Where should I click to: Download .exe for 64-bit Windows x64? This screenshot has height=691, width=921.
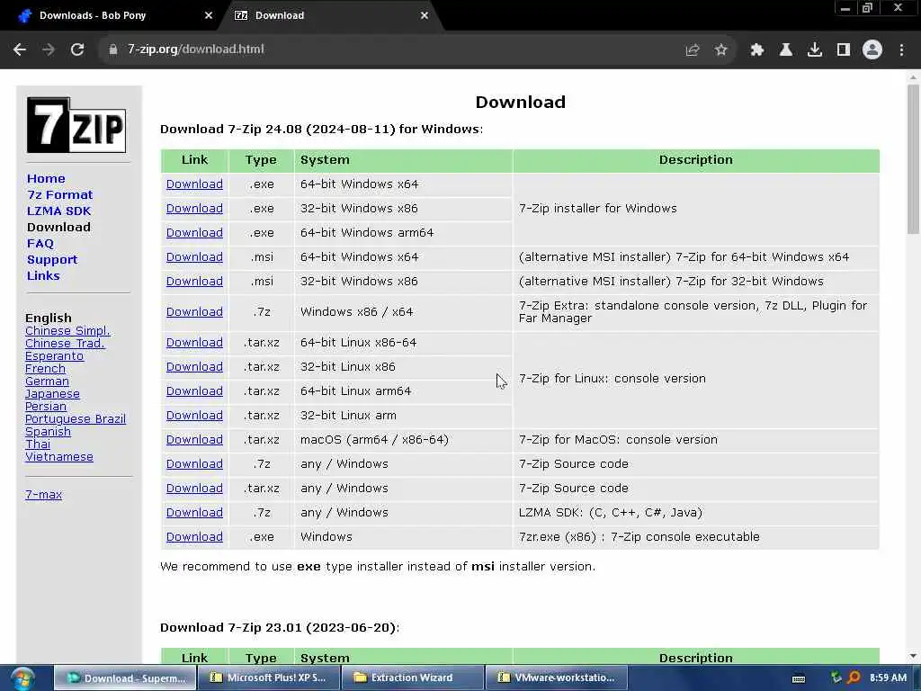[194, 184]
